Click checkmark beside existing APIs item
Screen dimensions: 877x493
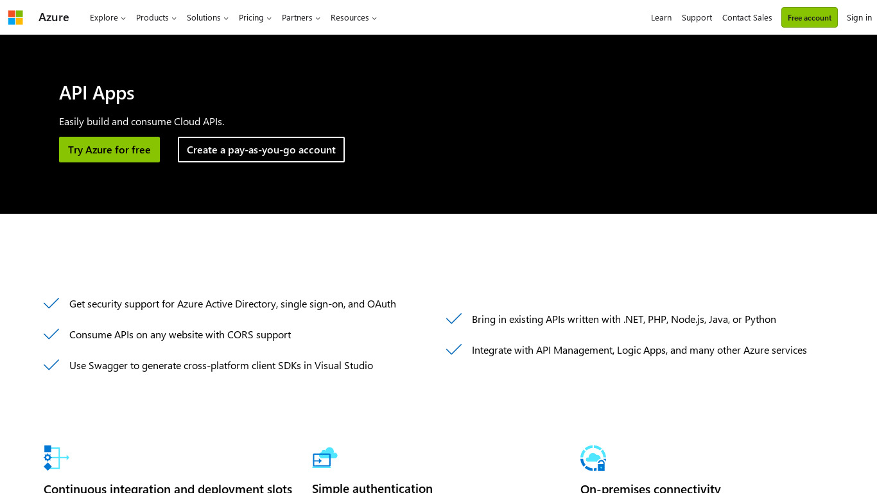[x=454, y=319]
